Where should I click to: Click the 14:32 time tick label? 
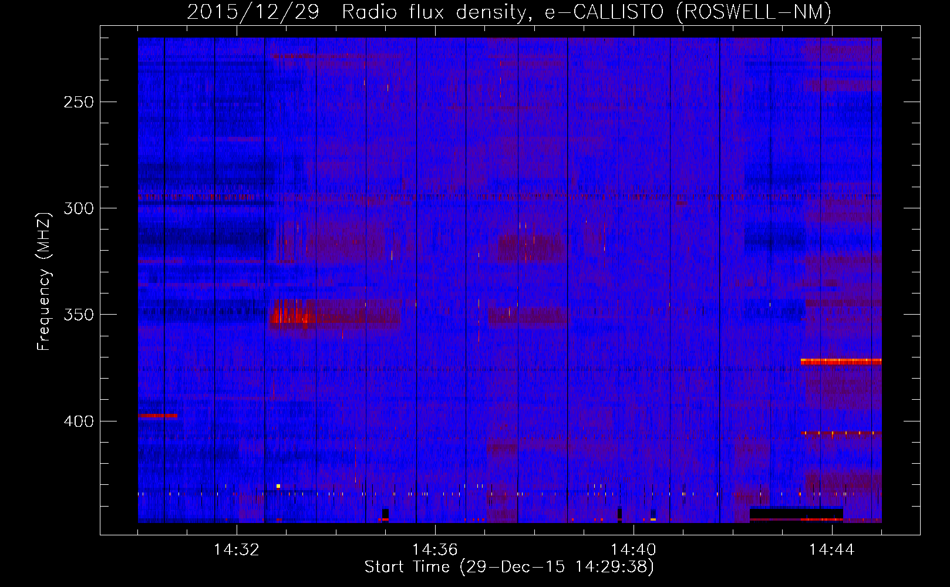click(237, 550)
